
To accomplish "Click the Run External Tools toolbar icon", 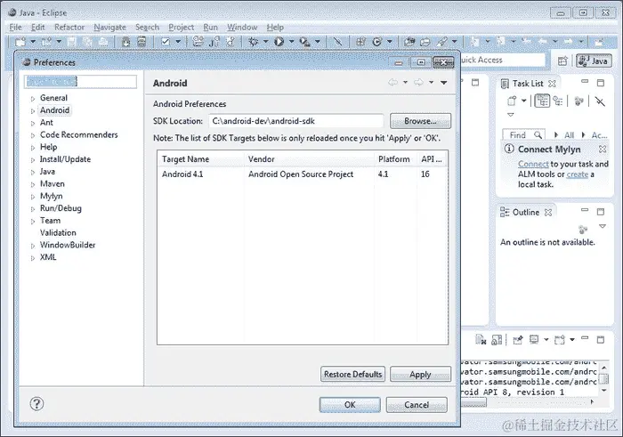I will [304, 41].
